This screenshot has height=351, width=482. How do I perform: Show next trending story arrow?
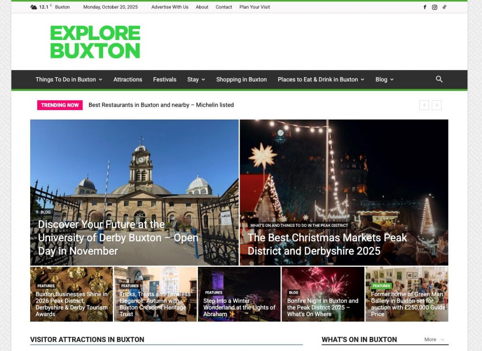click(437, 105)
